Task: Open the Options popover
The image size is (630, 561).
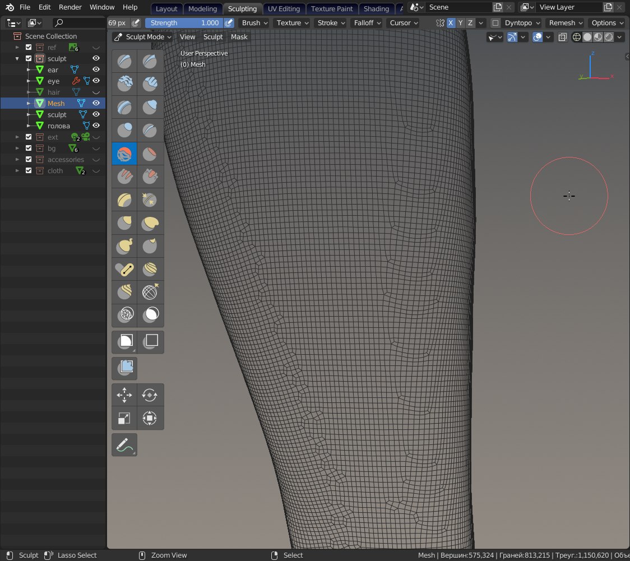Action: click(x=606, y=23)
